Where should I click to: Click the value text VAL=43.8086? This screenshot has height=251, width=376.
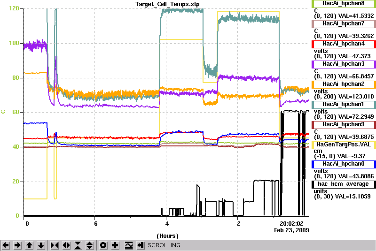(356, 176)
